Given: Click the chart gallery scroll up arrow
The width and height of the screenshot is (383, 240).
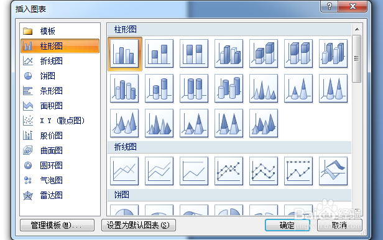Looking at the screenshot, I should point(357,29).
